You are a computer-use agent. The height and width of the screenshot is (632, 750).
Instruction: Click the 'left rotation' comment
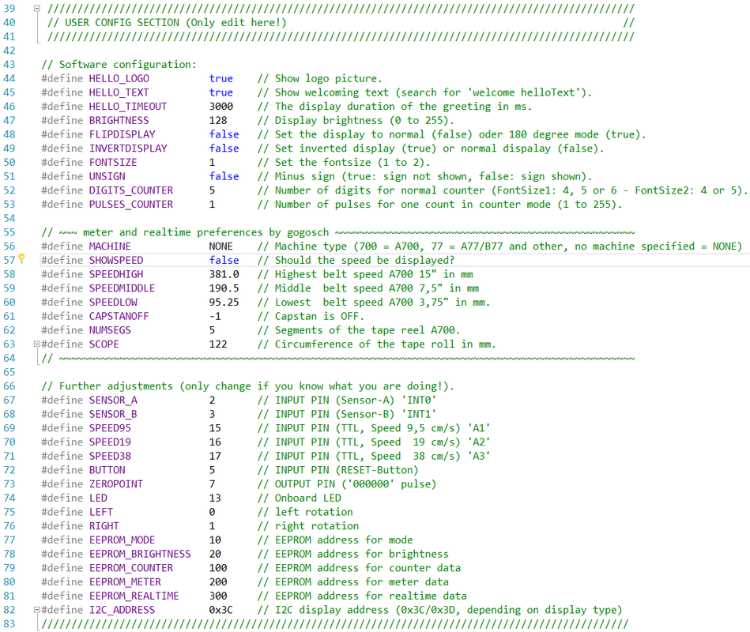[x=305, y=512]
